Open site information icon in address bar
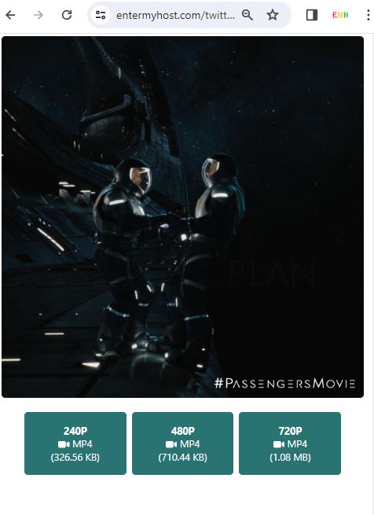 point(100,15)
